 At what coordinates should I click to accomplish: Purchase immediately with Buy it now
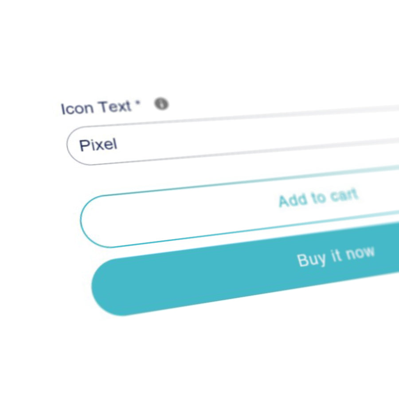266,270
